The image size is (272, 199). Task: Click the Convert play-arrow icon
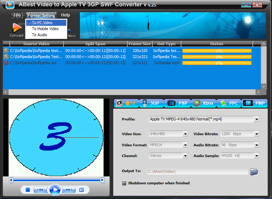click(17, 28)
